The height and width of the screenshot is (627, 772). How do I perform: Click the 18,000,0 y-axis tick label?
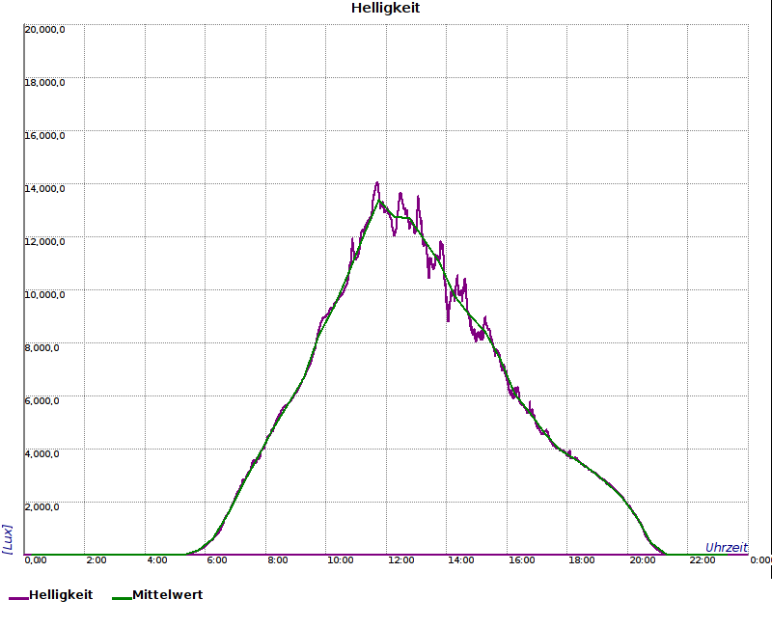pos(44,83)
